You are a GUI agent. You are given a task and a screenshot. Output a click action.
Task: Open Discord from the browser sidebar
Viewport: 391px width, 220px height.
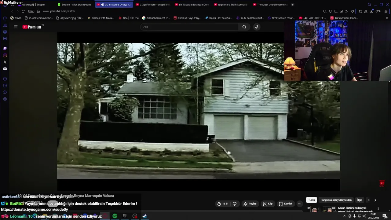click(x=5, y=69)
